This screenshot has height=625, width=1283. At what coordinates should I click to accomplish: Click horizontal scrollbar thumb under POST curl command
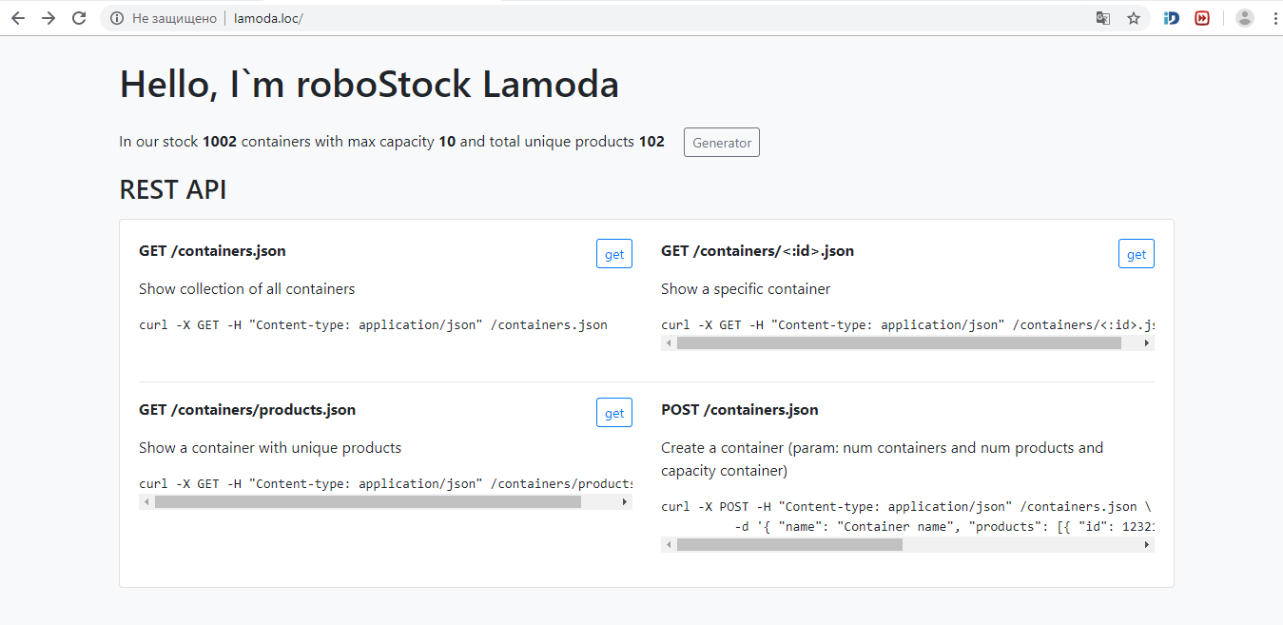coord(789,545)
